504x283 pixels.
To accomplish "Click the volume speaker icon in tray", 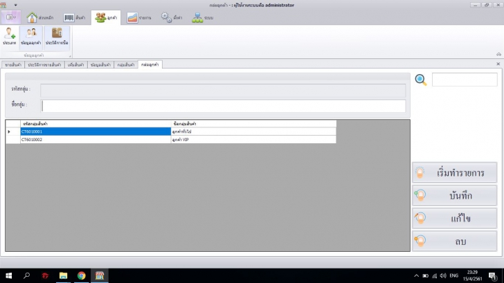I will point(443,275).
